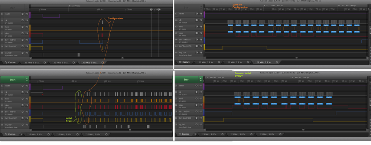The height and width of the screenshot is (145, 371).
Task: Switch to the Capture tab, bottom-right window
Action: tap(184, 134)
